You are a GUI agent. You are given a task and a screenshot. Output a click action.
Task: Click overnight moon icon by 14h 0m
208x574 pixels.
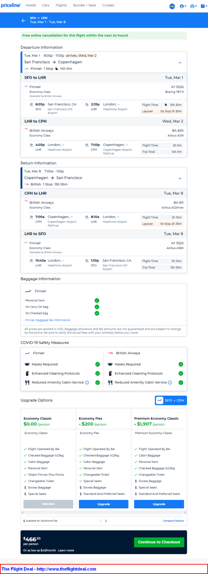click(57, 69)
